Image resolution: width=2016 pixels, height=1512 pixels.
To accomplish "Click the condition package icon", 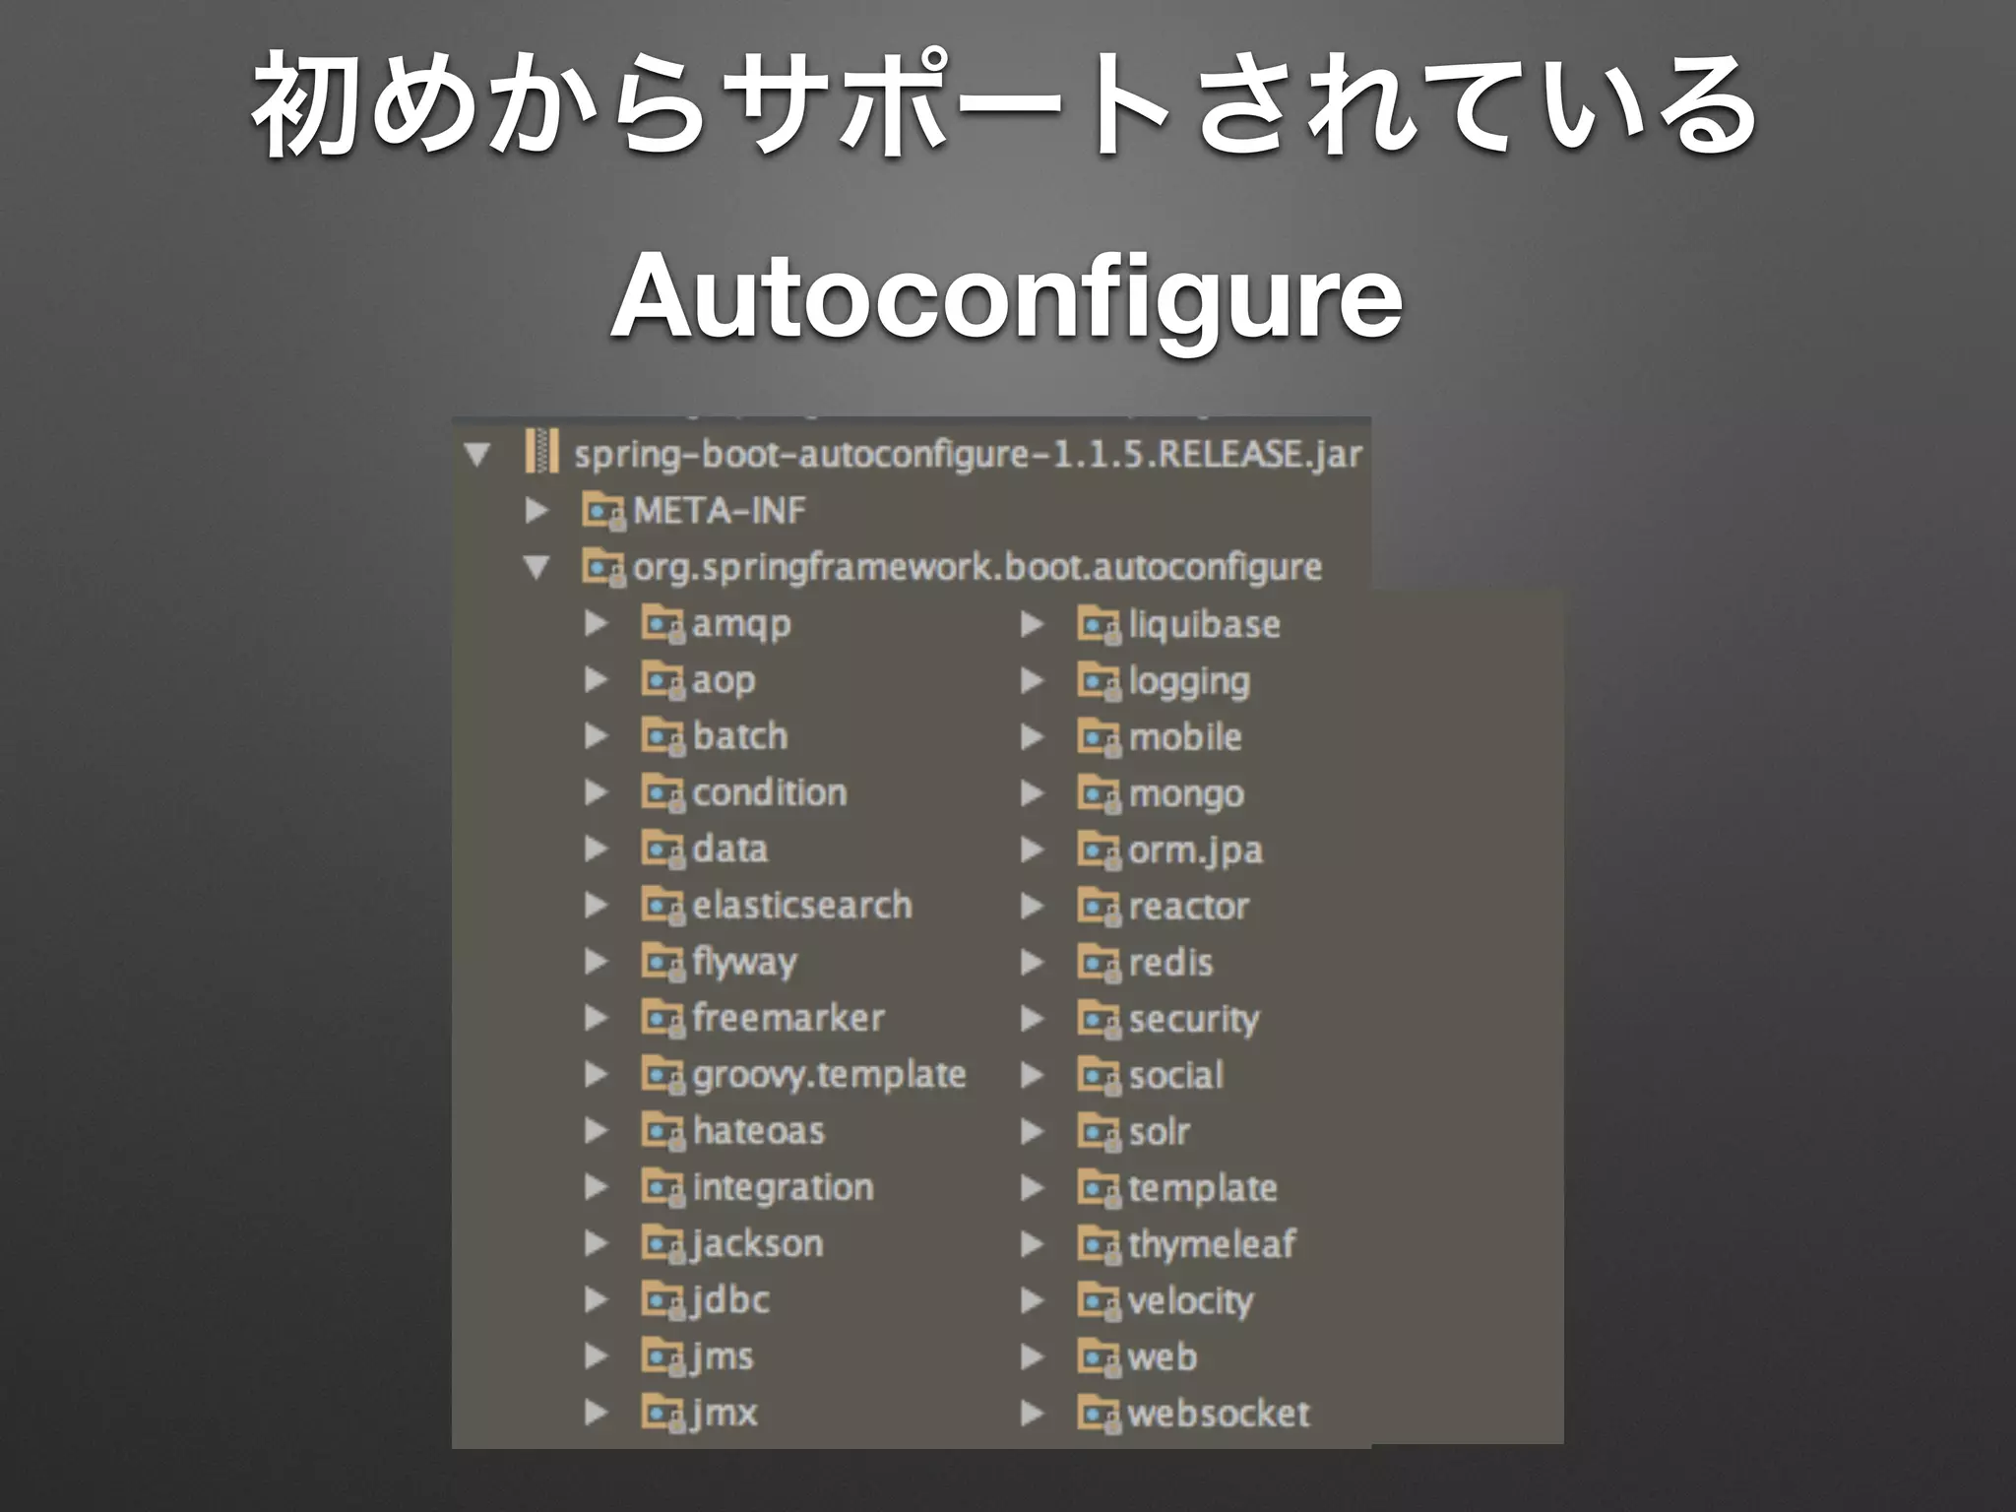I will tap(662, 793).
